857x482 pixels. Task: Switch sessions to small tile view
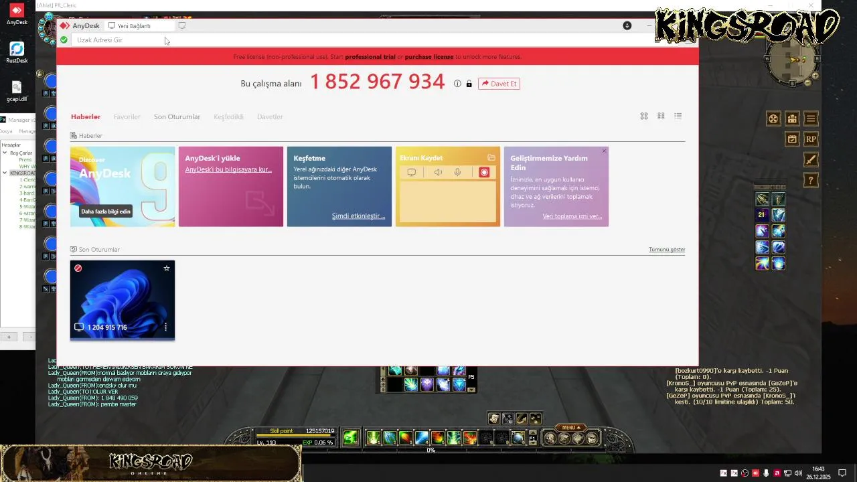[661, 116]
